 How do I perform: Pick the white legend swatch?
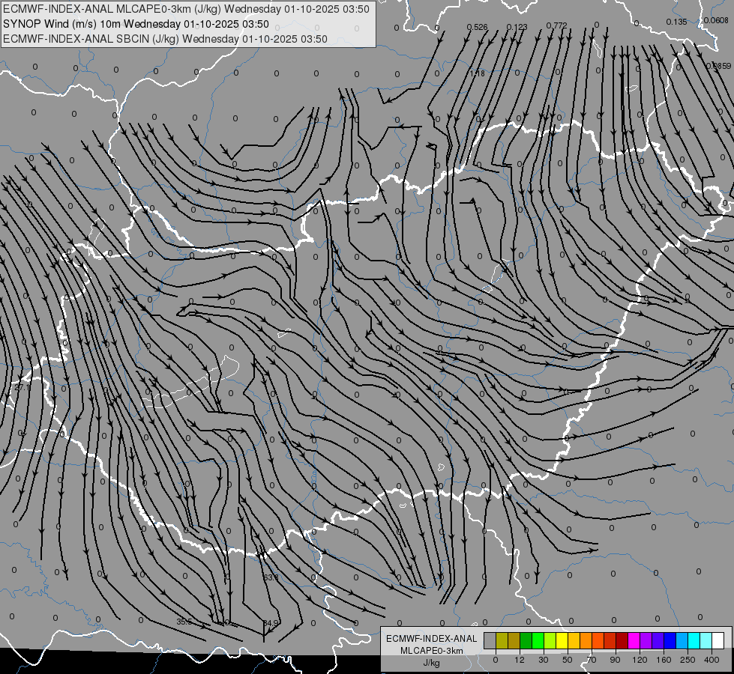[718, 640]
